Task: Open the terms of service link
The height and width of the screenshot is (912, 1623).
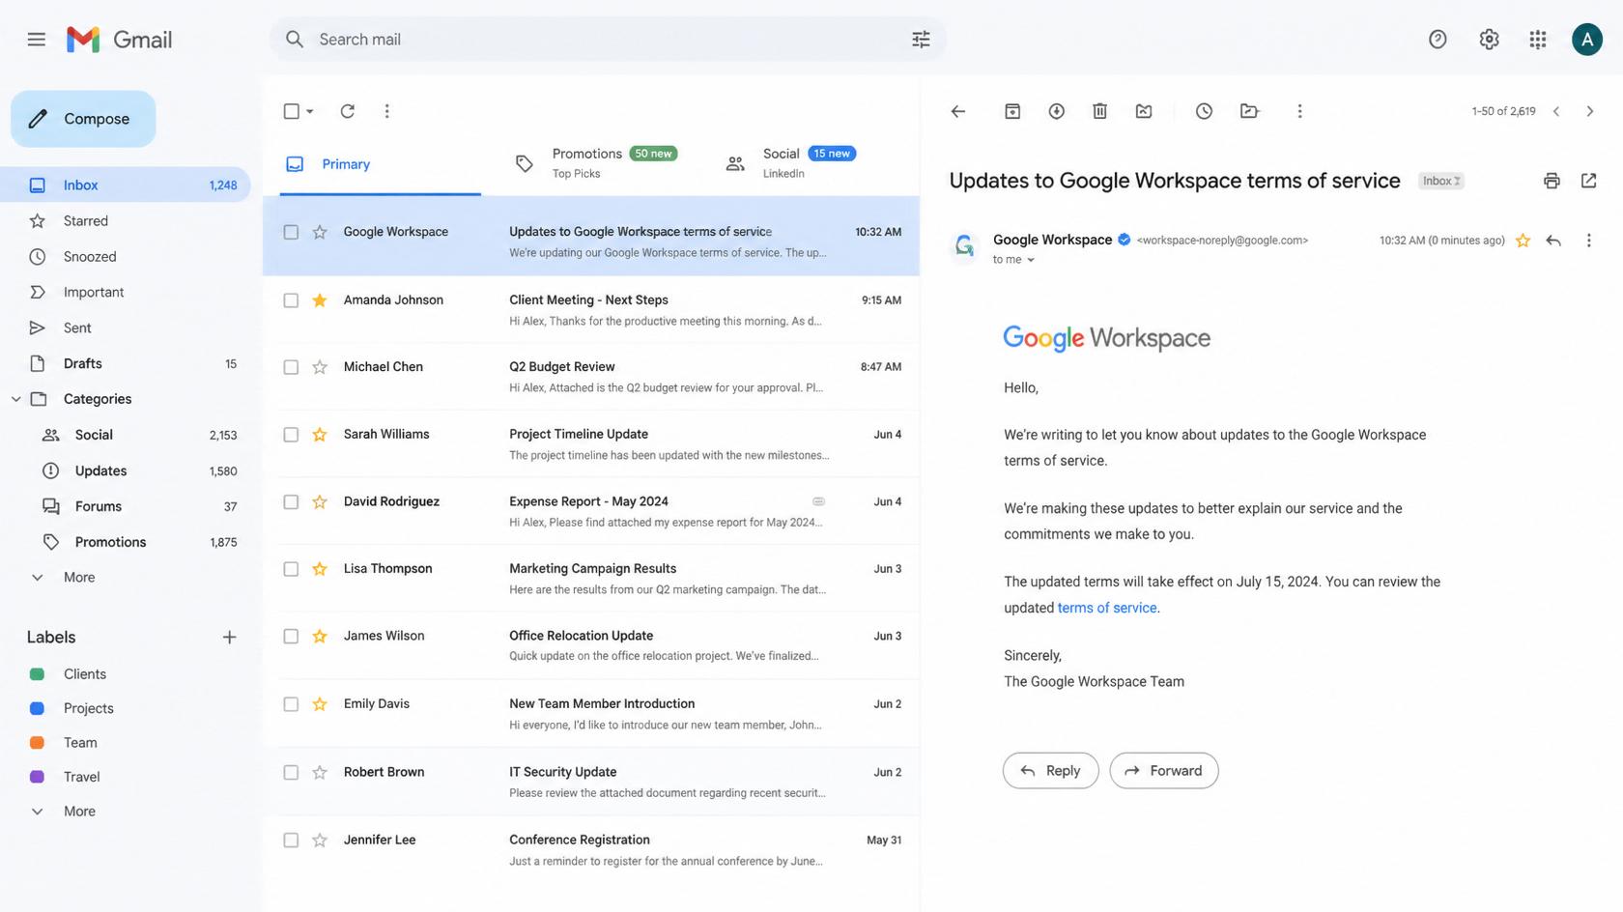Action: 1107,608
